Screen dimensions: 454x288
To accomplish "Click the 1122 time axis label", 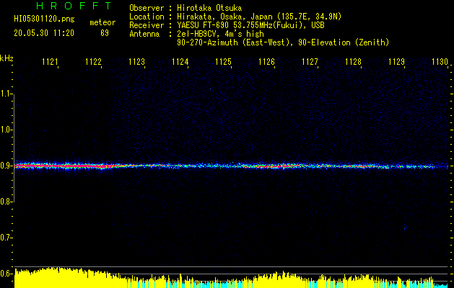I will pyautogui.click(x=93, y=62).
